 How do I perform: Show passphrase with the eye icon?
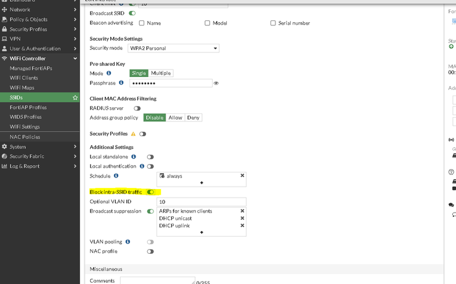point(216,83)
